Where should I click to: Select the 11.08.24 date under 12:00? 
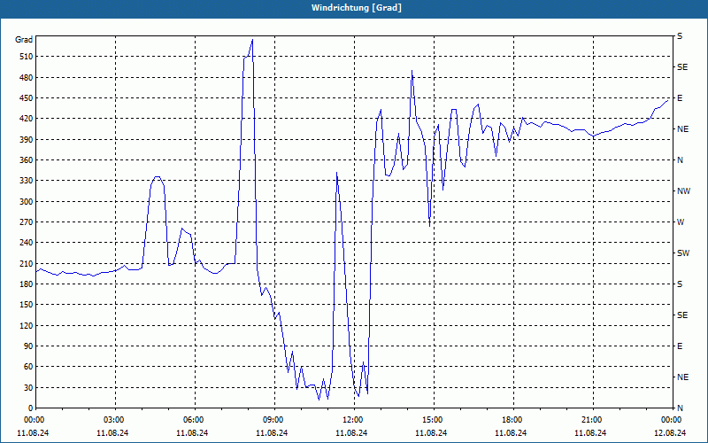click(x=351, y=433)
